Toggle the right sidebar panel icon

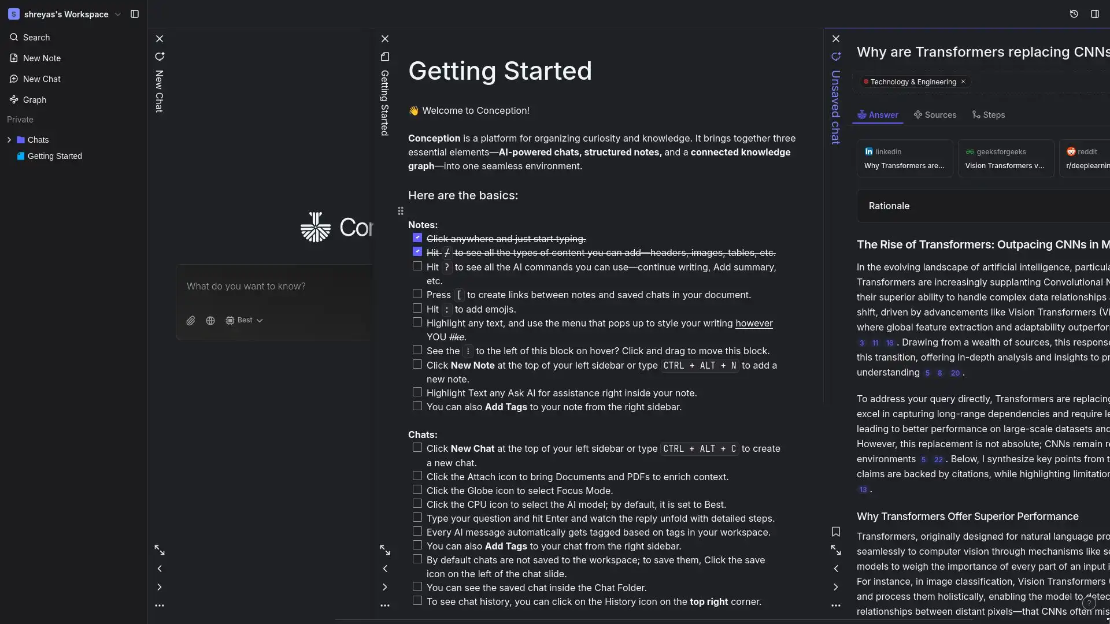(x=1095, y=14)
